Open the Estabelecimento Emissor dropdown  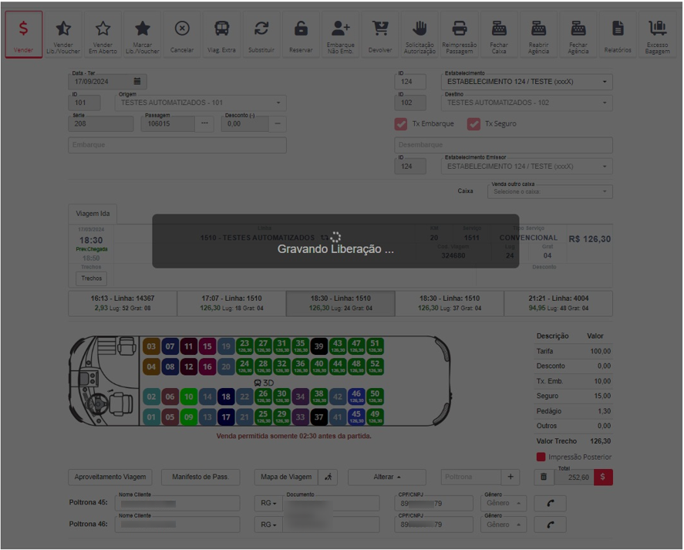click(x=527, y=167)
